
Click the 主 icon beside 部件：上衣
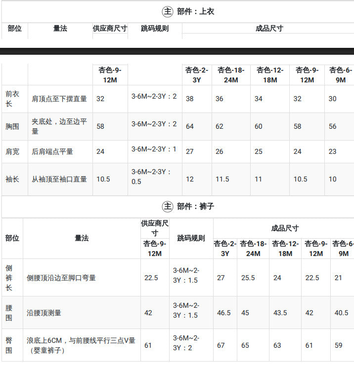(168, 11)
